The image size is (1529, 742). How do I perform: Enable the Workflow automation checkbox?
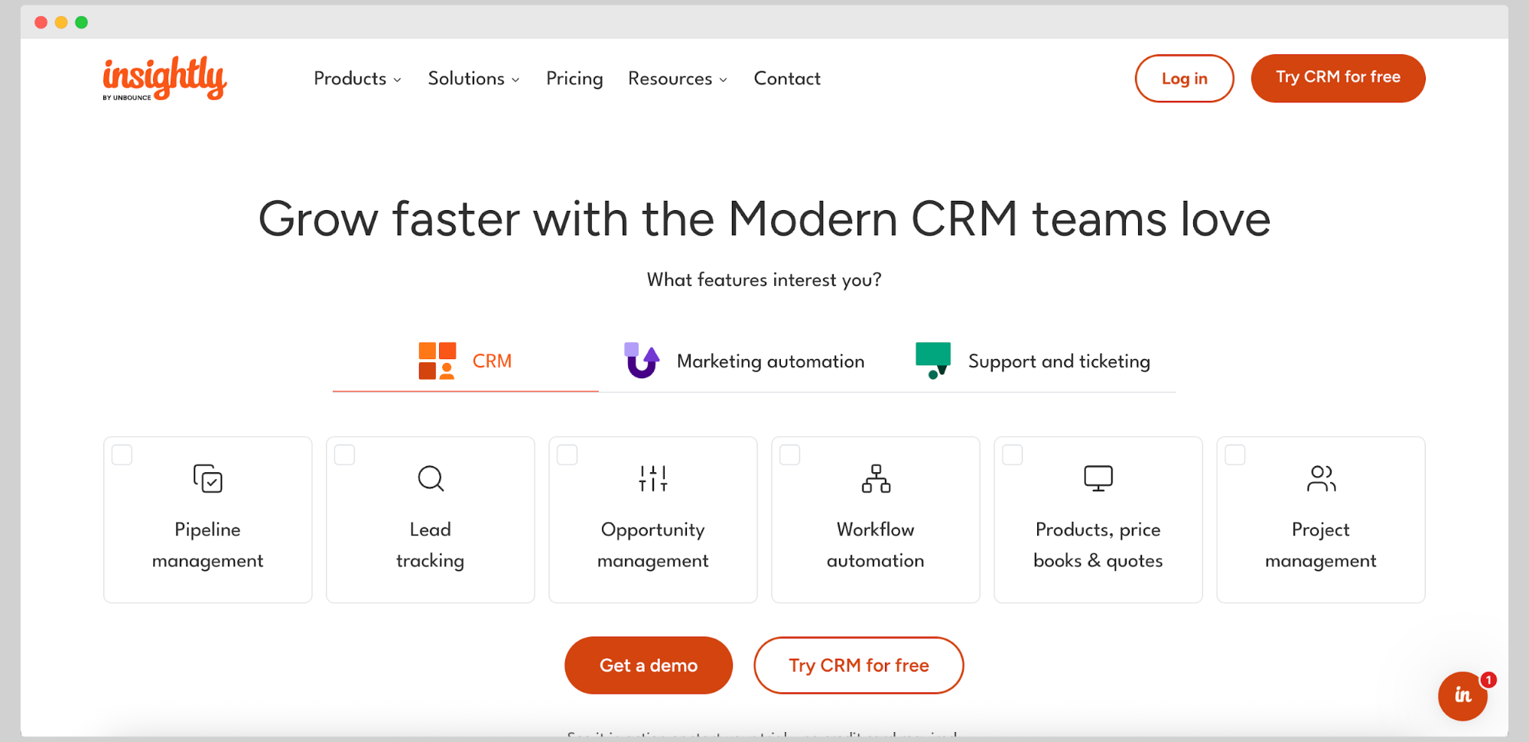click(790, 455)
